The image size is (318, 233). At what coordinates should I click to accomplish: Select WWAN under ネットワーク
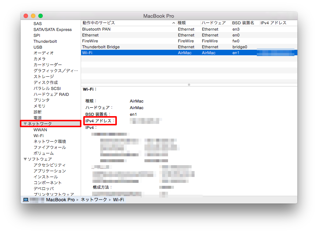point(40,130)
